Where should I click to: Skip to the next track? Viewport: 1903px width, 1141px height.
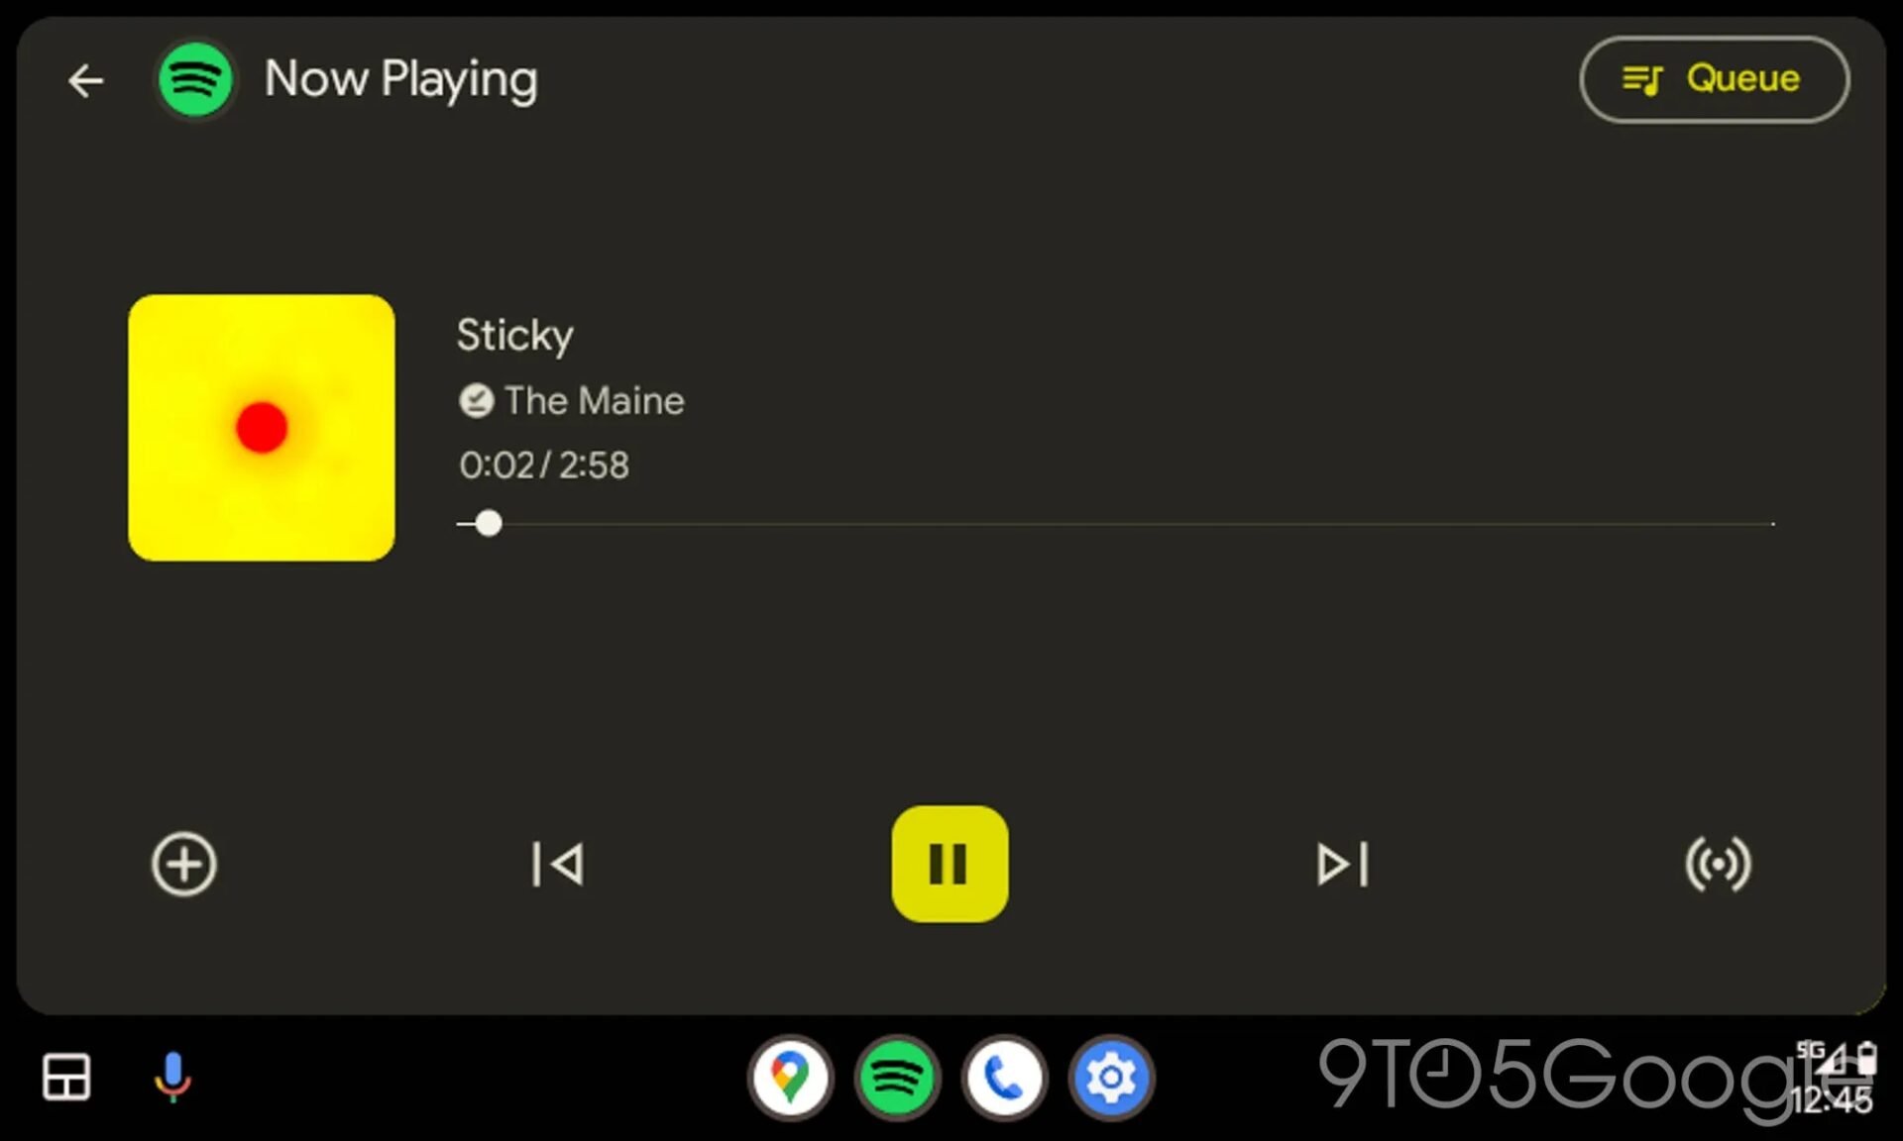click(x=1340, y=864)
